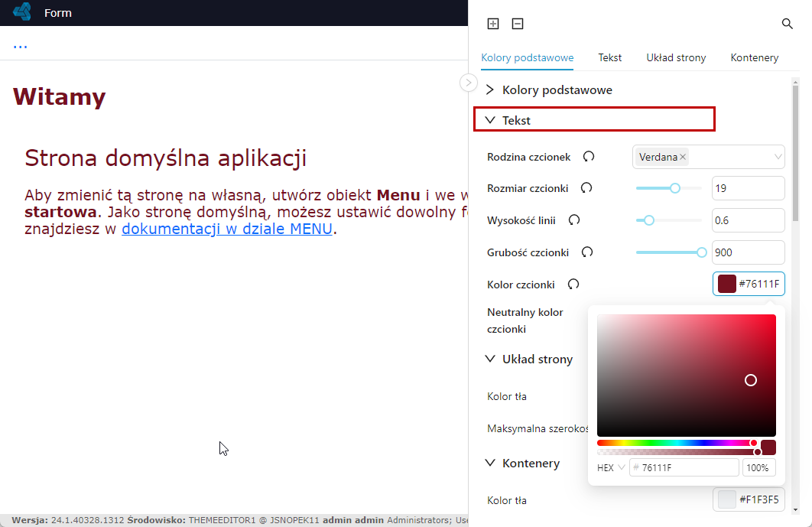
Task: Click the Form title in header
Action: (58, 13)
